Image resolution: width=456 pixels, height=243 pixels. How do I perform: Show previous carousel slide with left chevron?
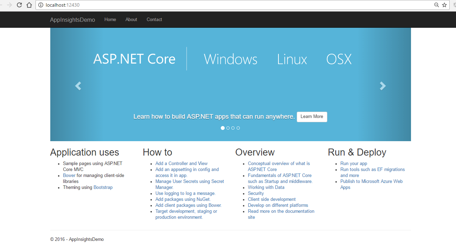click(x=78, y=86)
